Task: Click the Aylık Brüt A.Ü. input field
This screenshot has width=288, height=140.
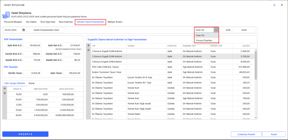Action: tap(33, 45)
